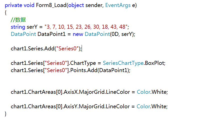Click the 'object' keyword in parameters

[x=77, y=5]
